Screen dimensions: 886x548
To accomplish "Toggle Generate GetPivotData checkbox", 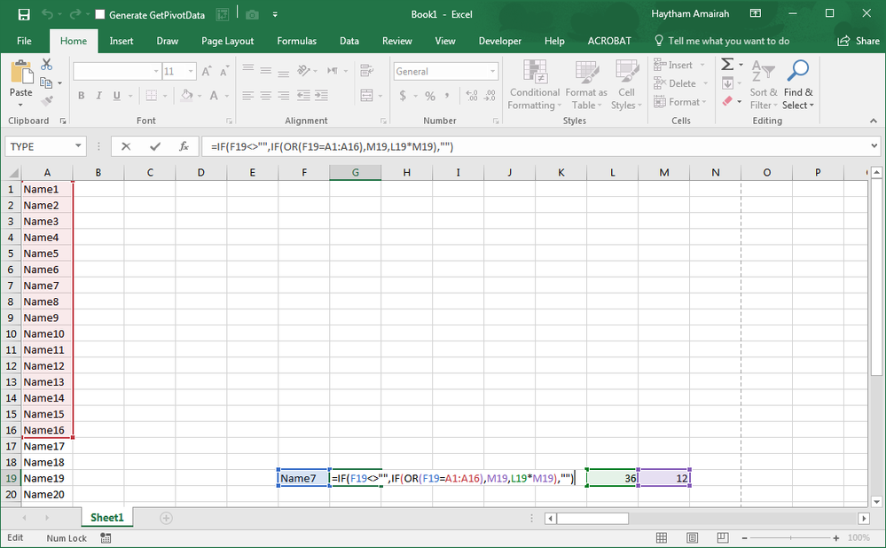I will pos(100,15).
